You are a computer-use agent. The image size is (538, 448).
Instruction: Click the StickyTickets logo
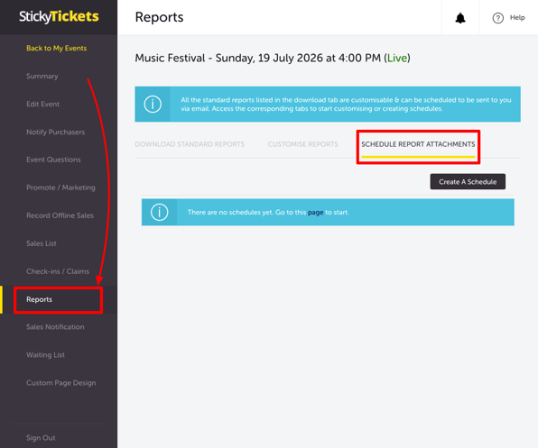59,16
